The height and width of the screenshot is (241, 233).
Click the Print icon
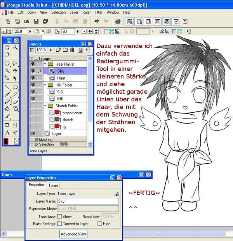click(118, 21)
